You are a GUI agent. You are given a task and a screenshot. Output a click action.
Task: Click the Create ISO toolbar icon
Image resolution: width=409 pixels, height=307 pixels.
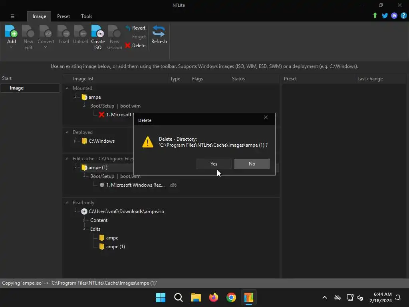click(97, 31)
